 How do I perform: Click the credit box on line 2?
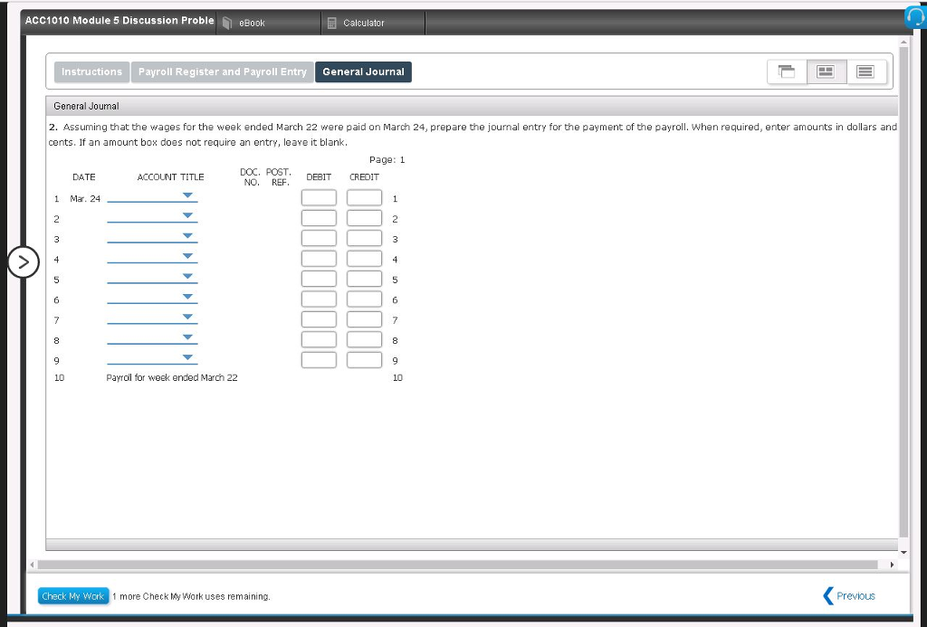click(364, 218)
